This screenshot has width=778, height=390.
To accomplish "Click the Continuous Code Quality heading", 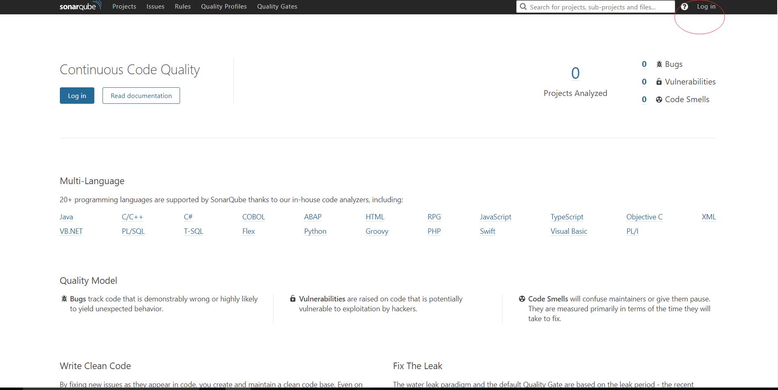I will tap(130, 70).
